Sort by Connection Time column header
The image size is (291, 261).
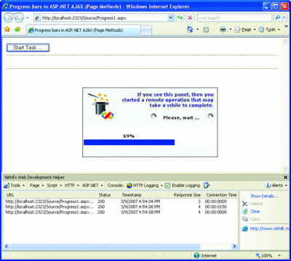tap(220, 195)
